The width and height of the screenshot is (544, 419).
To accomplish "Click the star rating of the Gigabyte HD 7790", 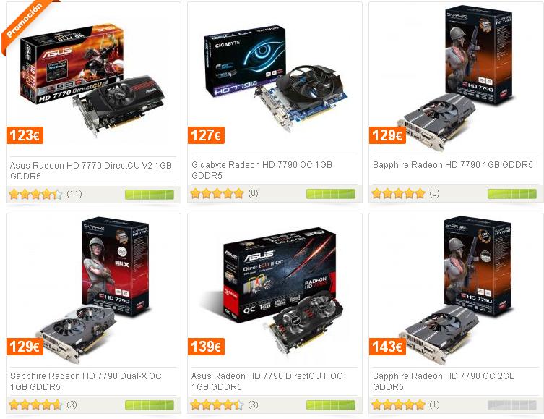I will (217, 193).
